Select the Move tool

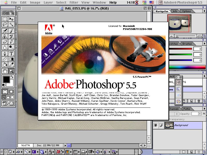point(11,19)
